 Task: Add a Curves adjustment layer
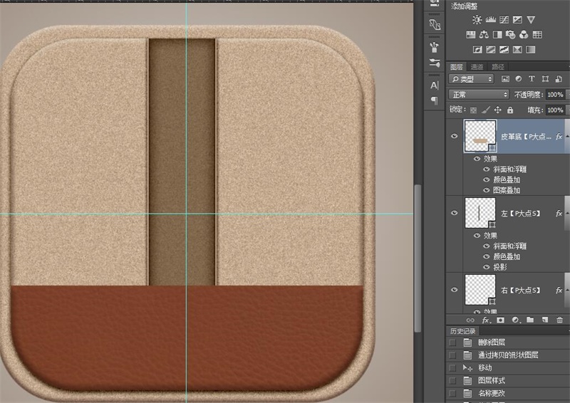tap(504, 20)
